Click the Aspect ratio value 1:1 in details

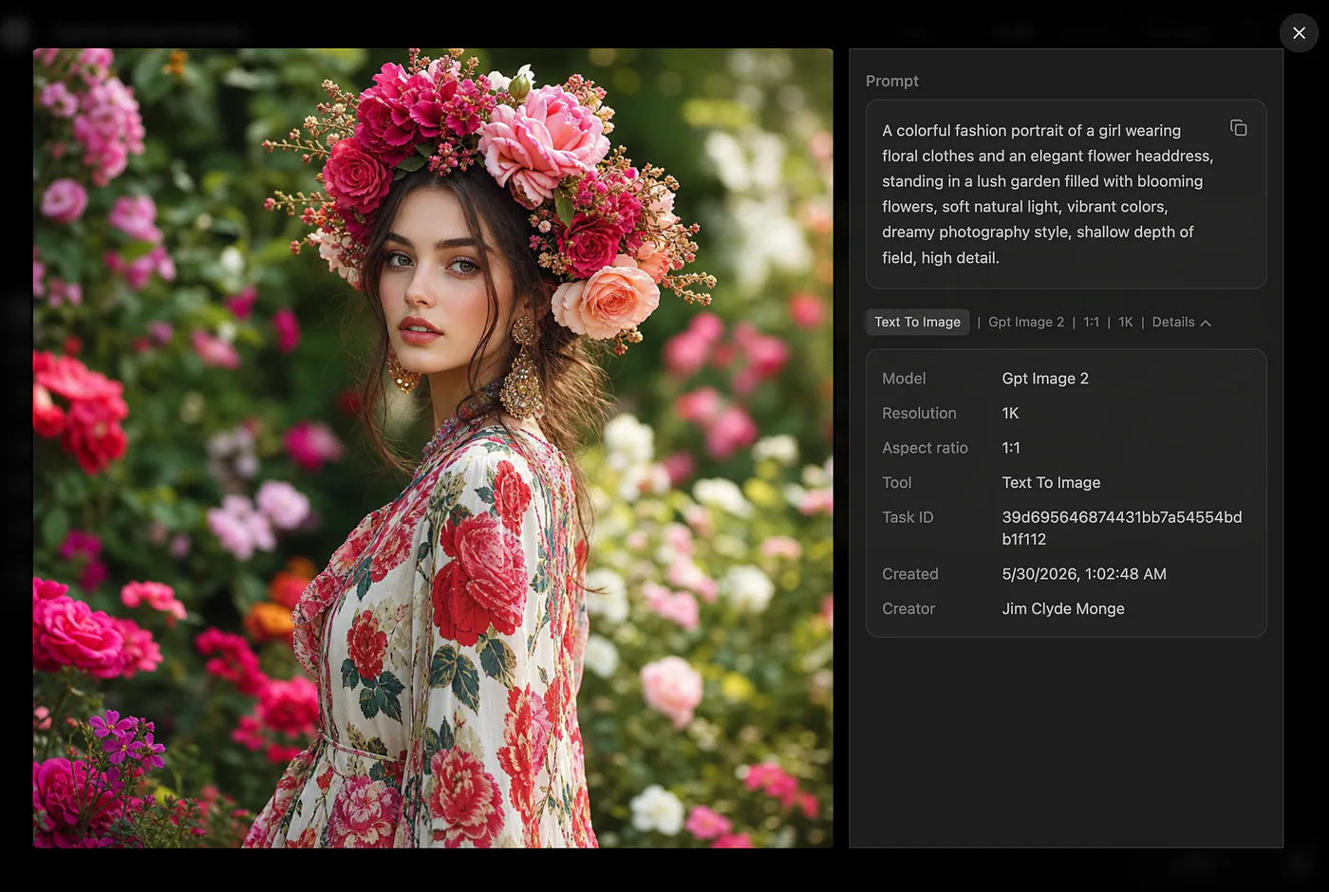pos(1011,448)
